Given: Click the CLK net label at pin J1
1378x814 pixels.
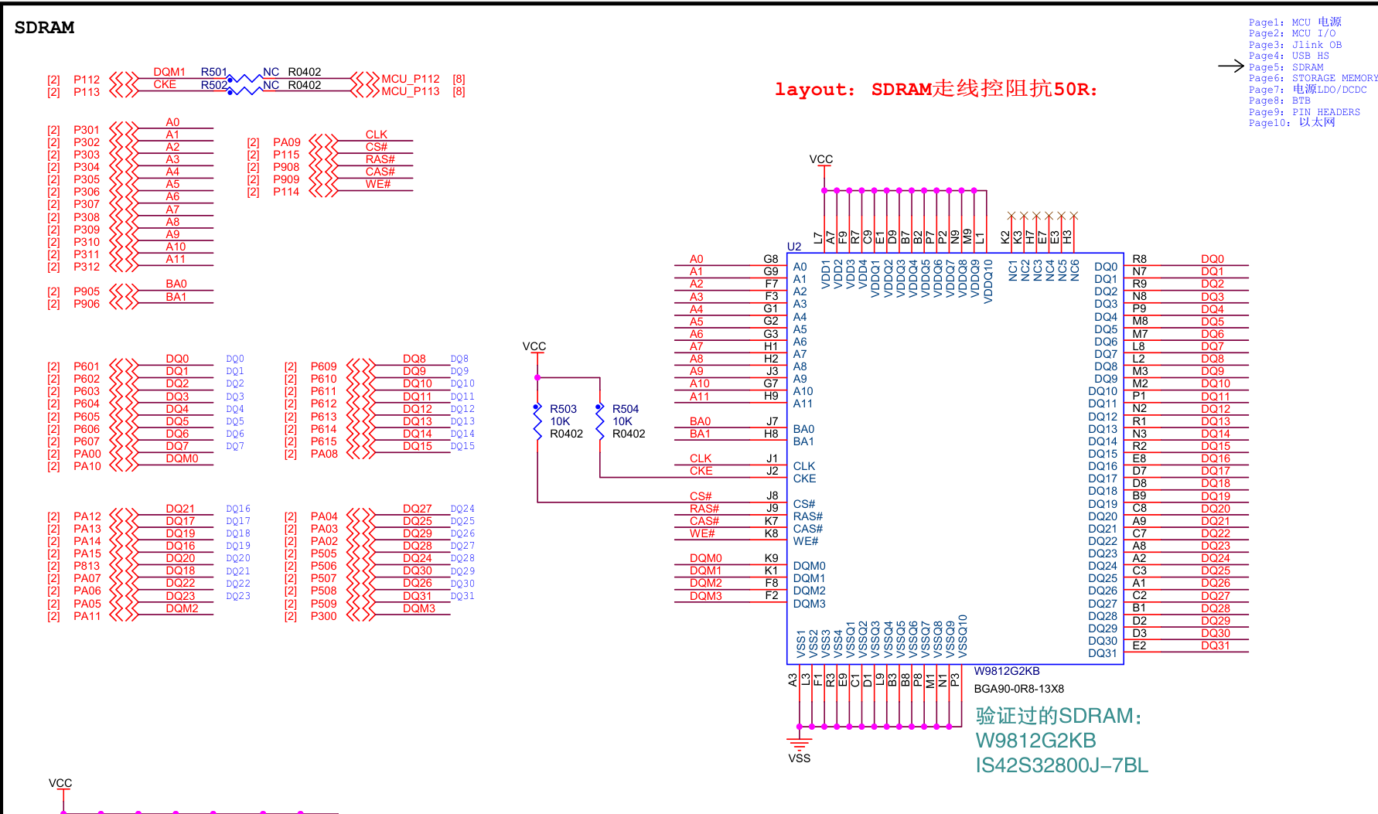Looking at the screenshot, I should coord(701,458).
